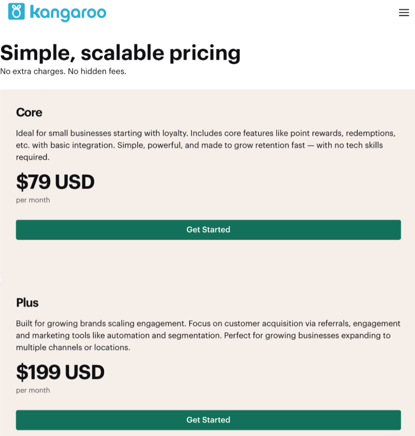The height and width of the screenshot is (436, 415).
Task: Click the kangaroo wordmark text
Action: (68, 12)
